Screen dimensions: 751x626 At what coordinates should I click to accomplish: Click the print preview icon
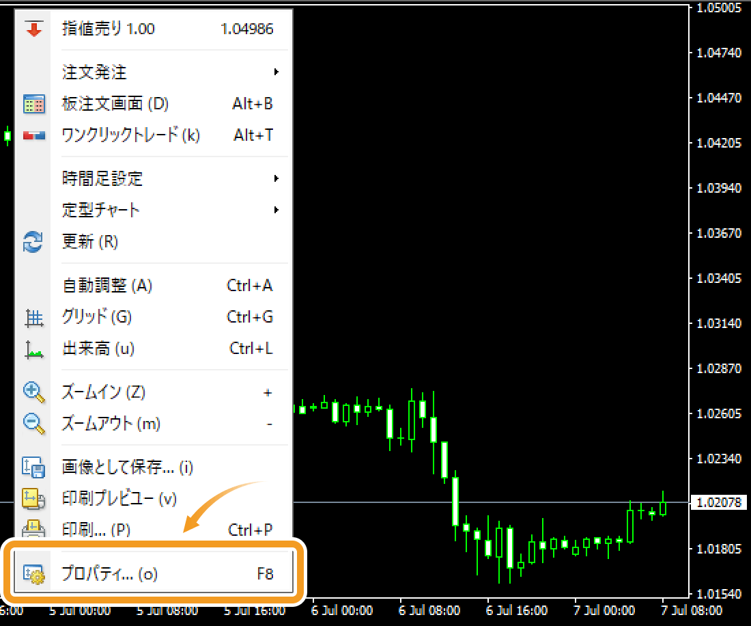[33, 500]
